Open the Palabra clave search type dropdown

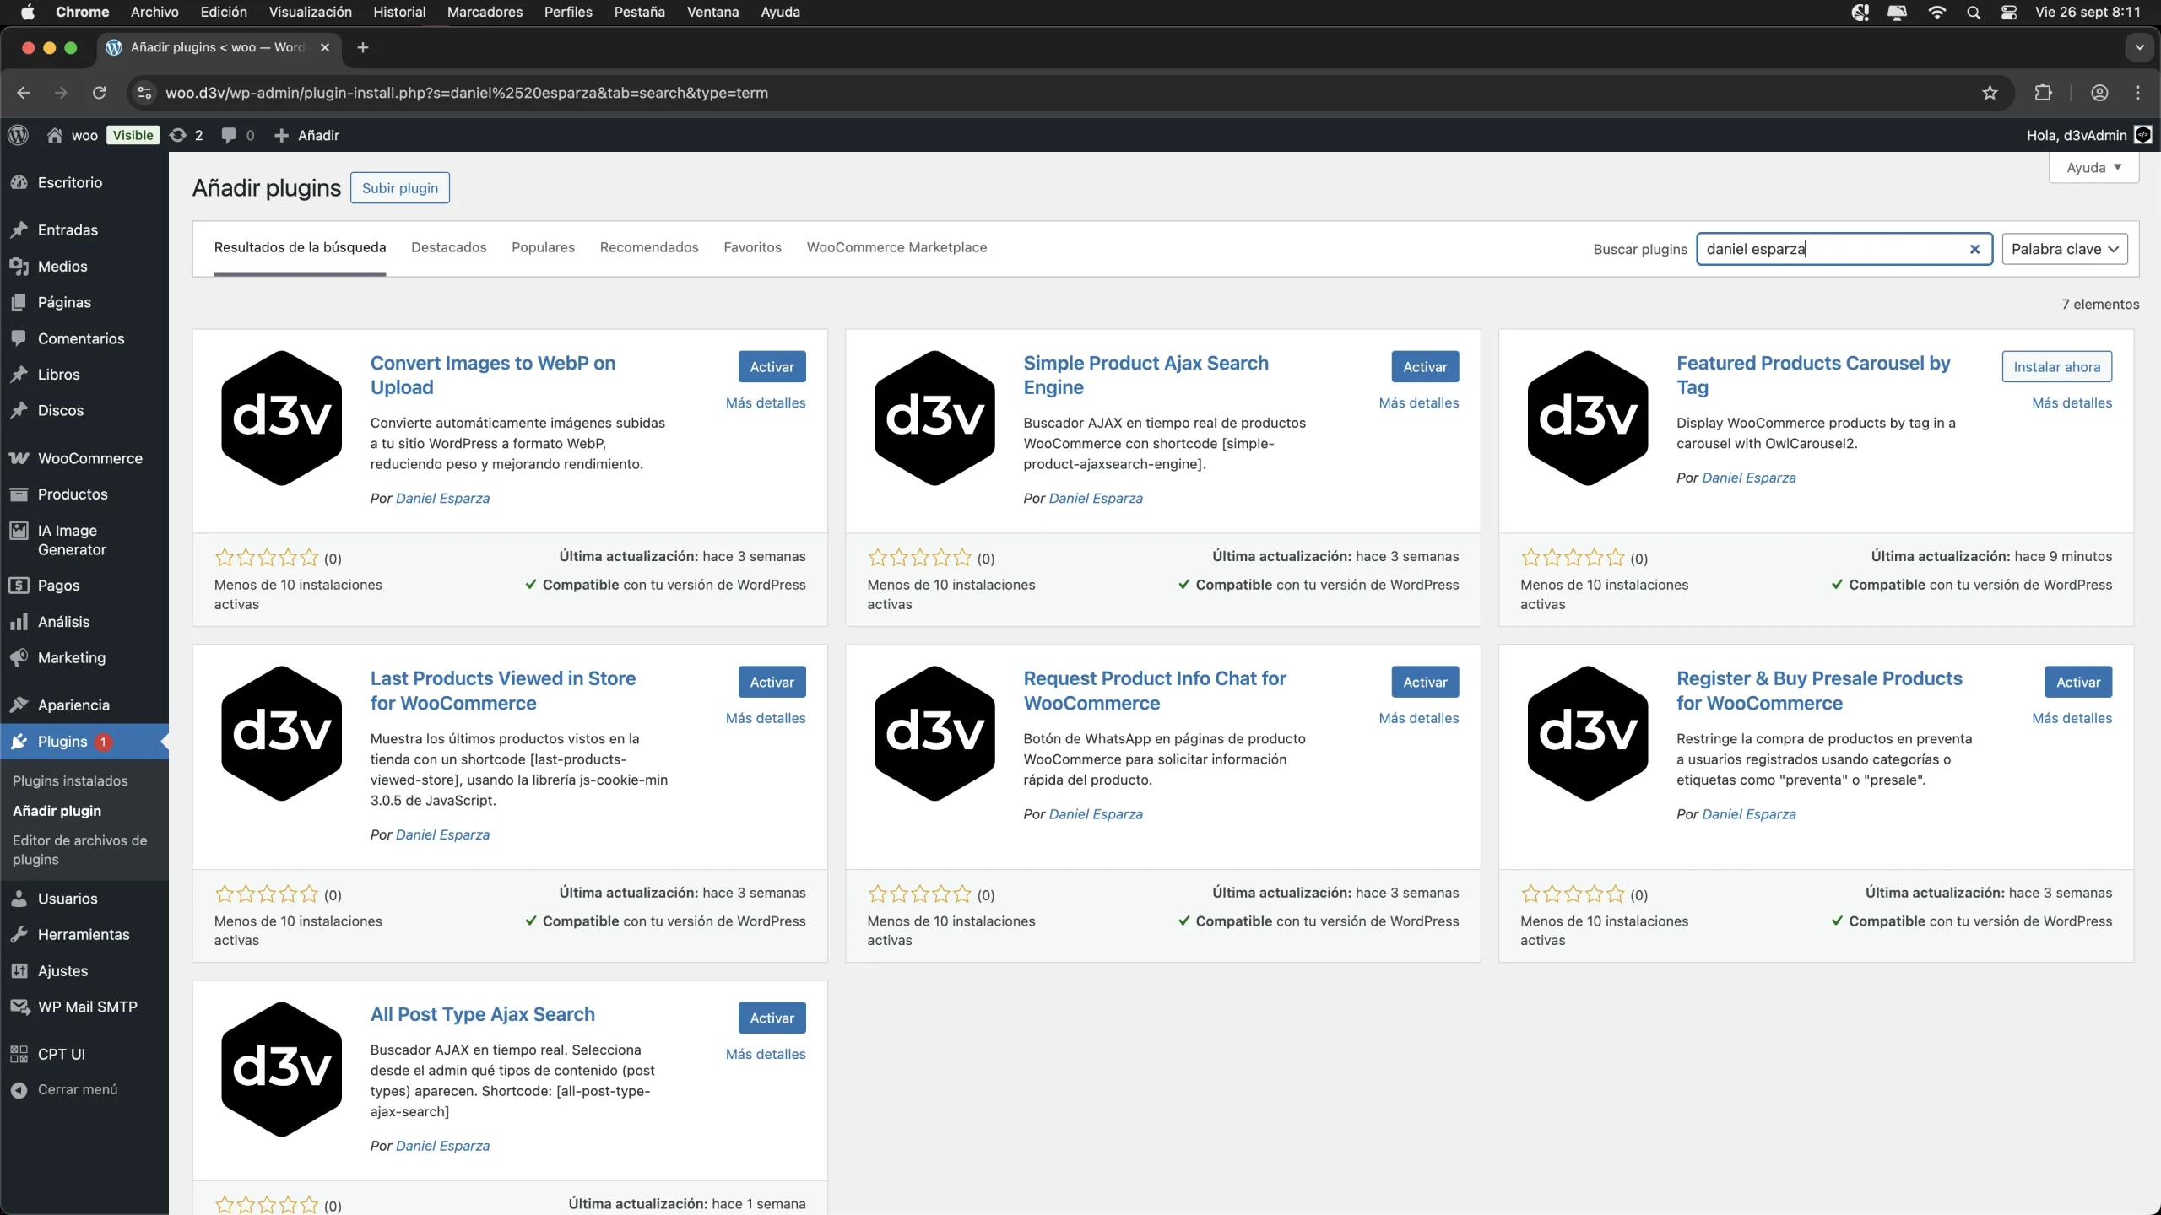pyautogui.click(x=2065, y=249)
